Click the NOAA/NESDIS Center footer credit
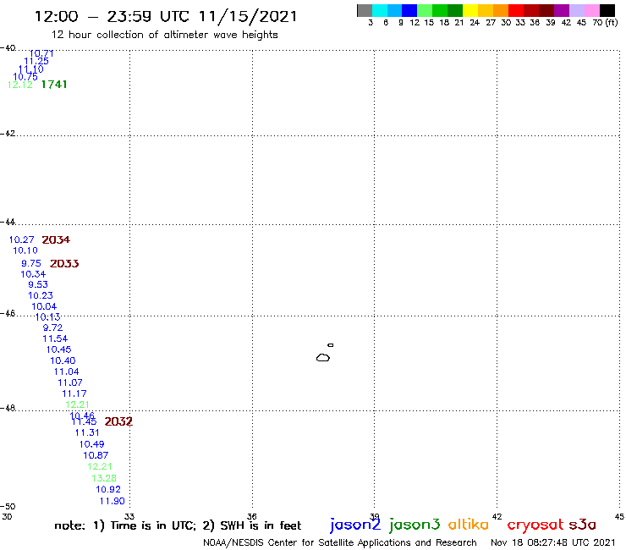The width and height of the screenshot is (626, 550). coord(340,542)
